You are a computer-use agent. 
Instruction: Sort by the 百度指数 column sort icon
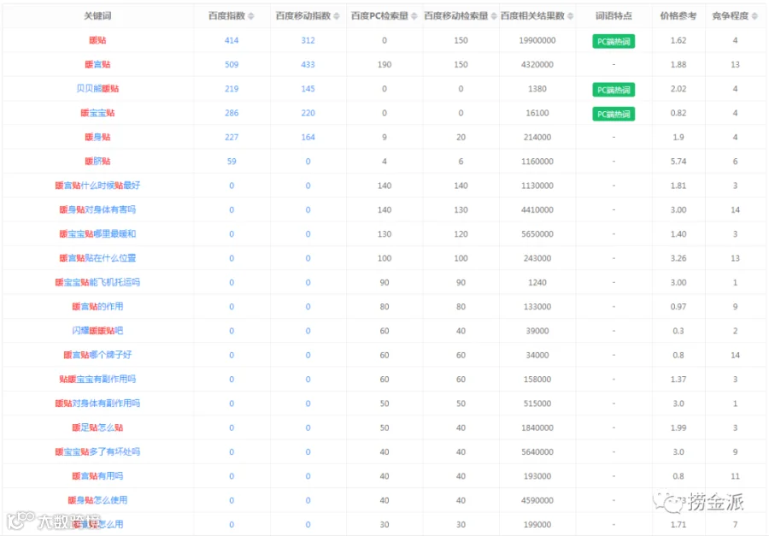coord(251,16)
